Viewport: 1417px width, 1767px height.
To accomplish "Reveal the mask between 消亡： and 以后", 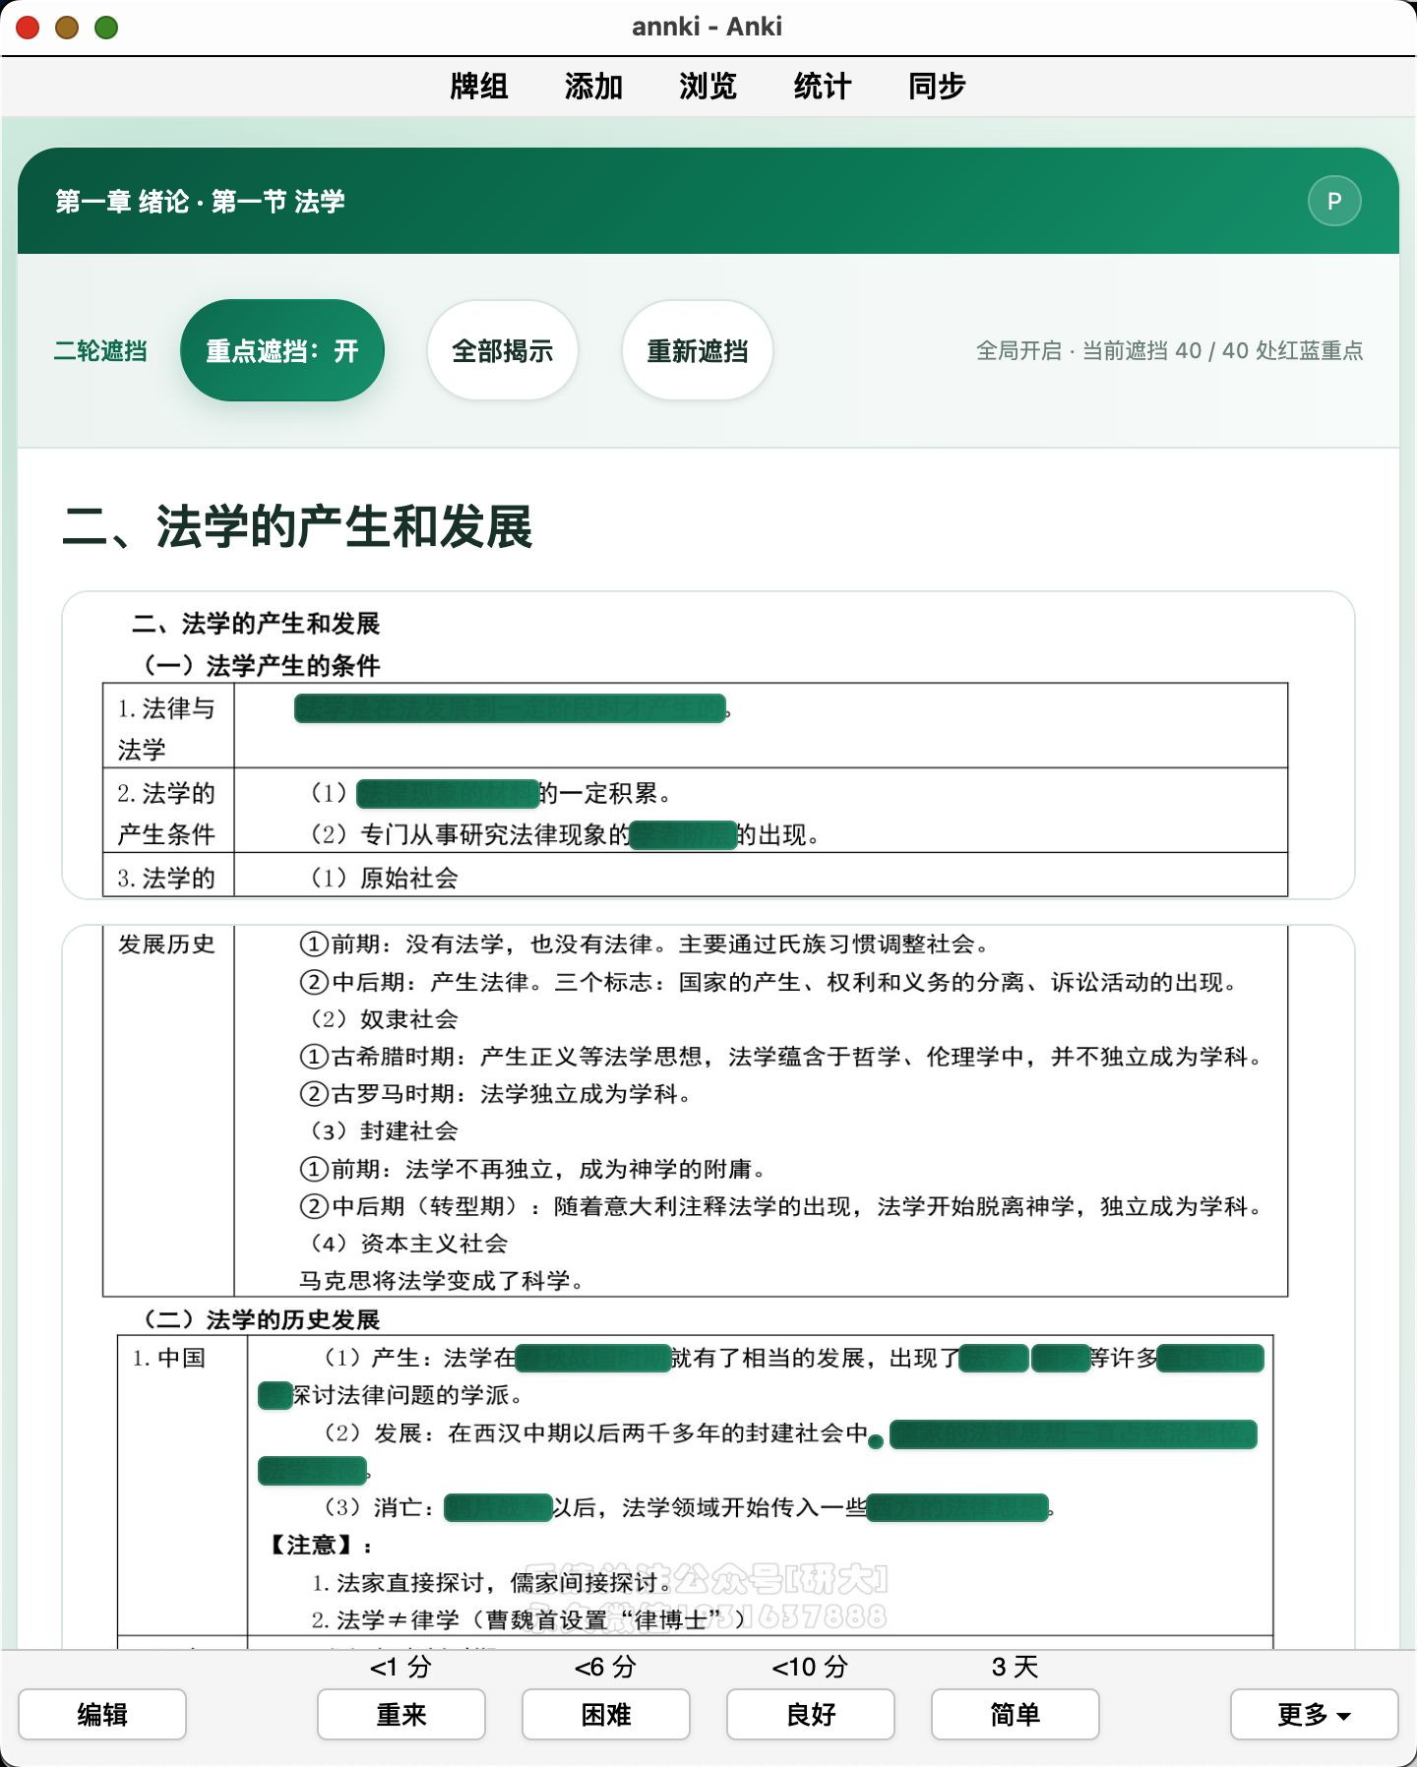I will [498, 1508].
